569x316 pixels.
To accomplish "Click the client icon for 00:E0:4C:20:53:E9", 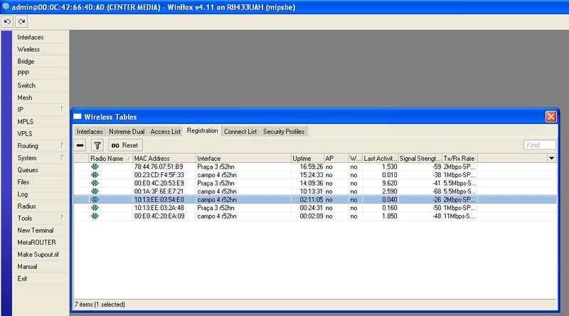I will pos(95,183).
